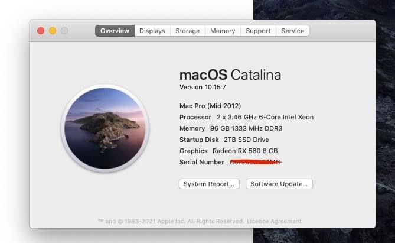
Task: Switch to the Overview tab
Action: (115, 31)
